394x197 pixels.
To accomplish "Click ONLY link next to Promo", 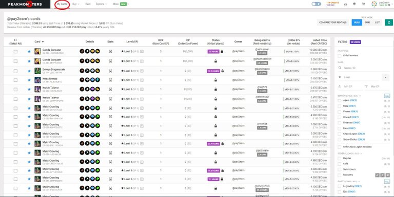I will coord(354,111).
